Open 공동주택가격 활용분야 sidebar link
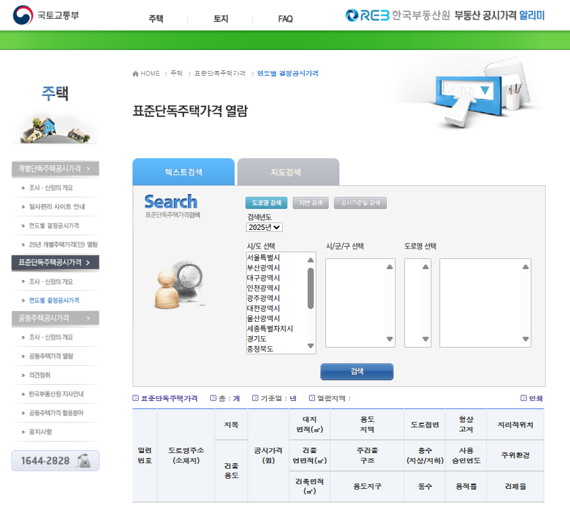The width and height of the screenshot is (570, 518). (56, 413)
